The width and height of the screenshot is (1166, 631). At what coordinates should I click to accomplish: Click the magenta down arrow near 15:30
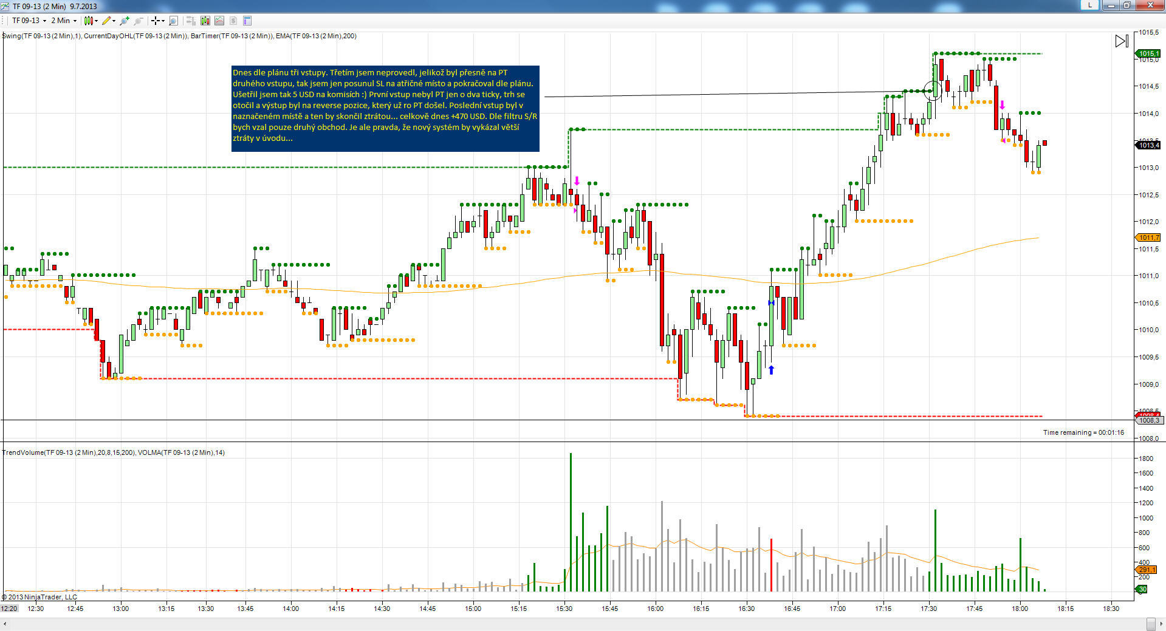pos(577,181)
